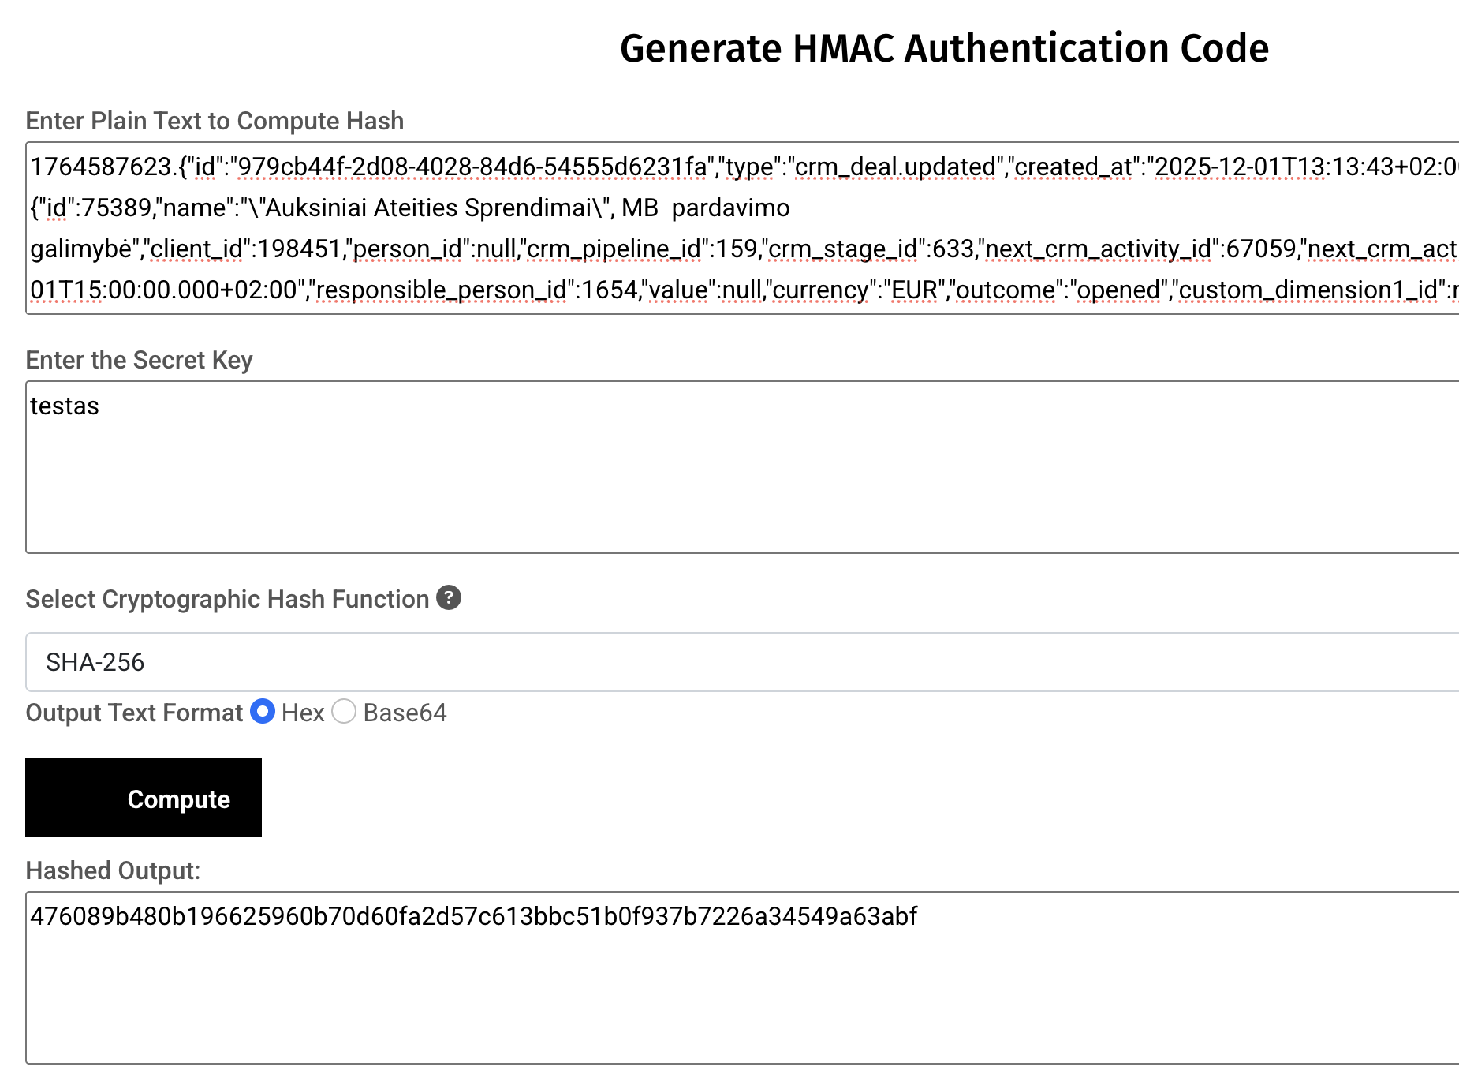Click the Generate HMAC Authentication Code heading
Screen dimensions: 1459x1089
pos(944,48)
